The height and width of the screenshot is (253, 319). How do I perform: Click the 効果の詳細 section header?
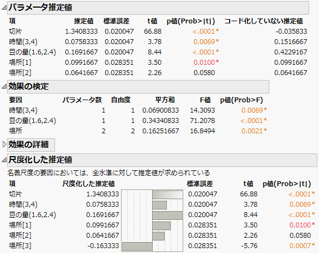click(31, 145)
